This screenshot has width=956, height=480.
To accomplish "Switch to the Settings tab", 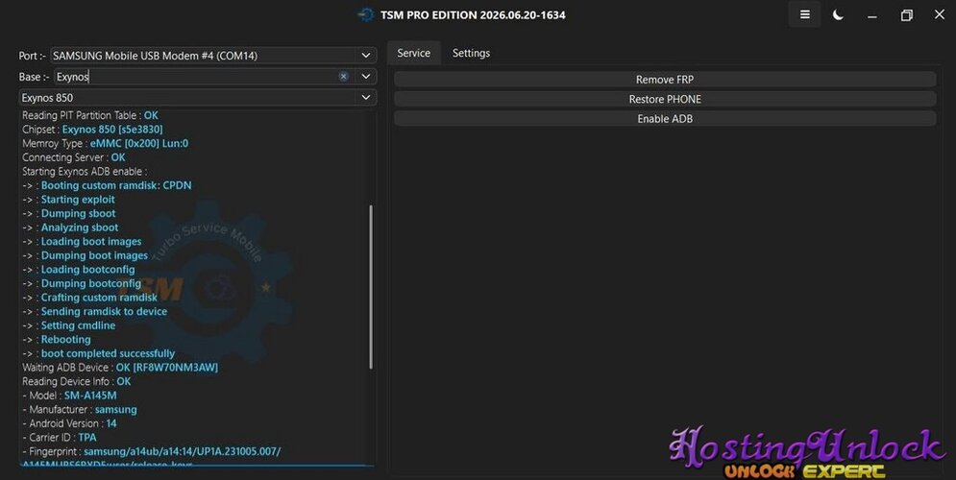I will pyautogui.click(x=472, y=53).
